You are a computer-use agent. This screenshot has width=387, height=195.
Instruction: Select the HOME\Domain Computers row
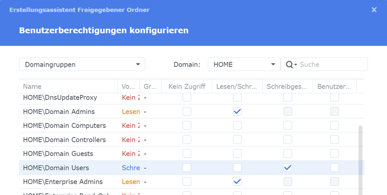(64, 126)
